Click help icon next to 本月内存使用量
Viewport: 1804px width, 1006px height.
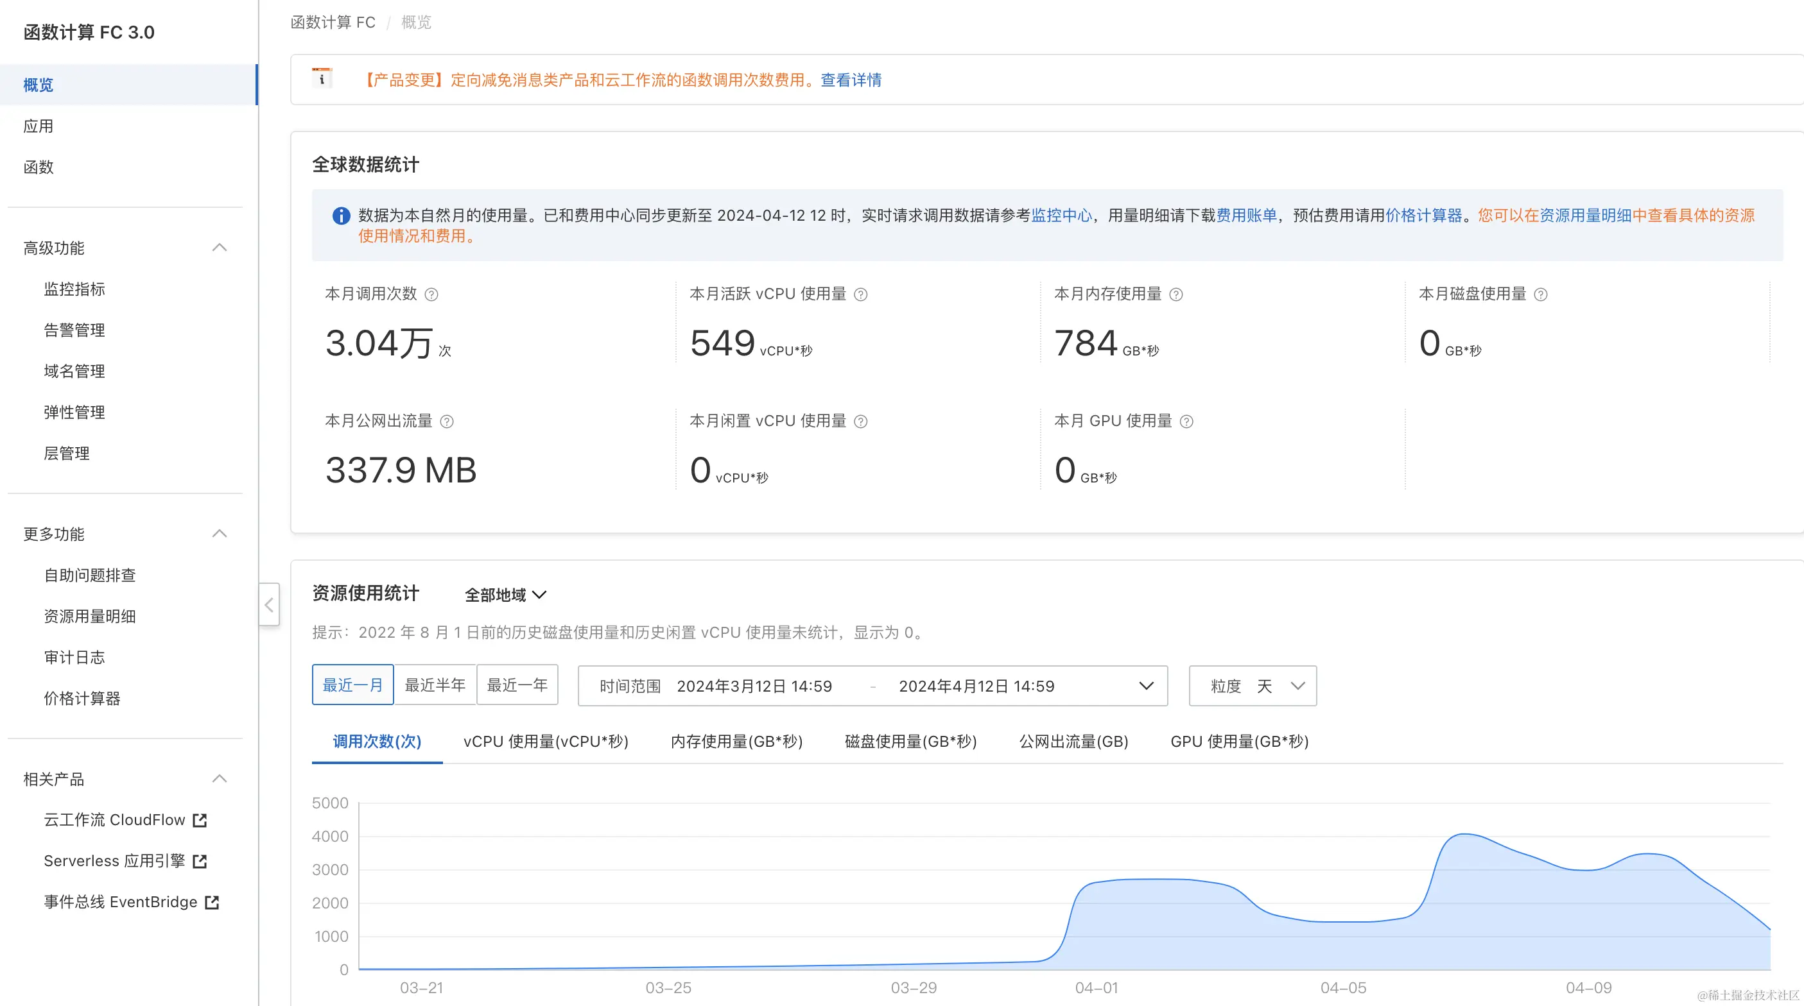[1176, 294]
